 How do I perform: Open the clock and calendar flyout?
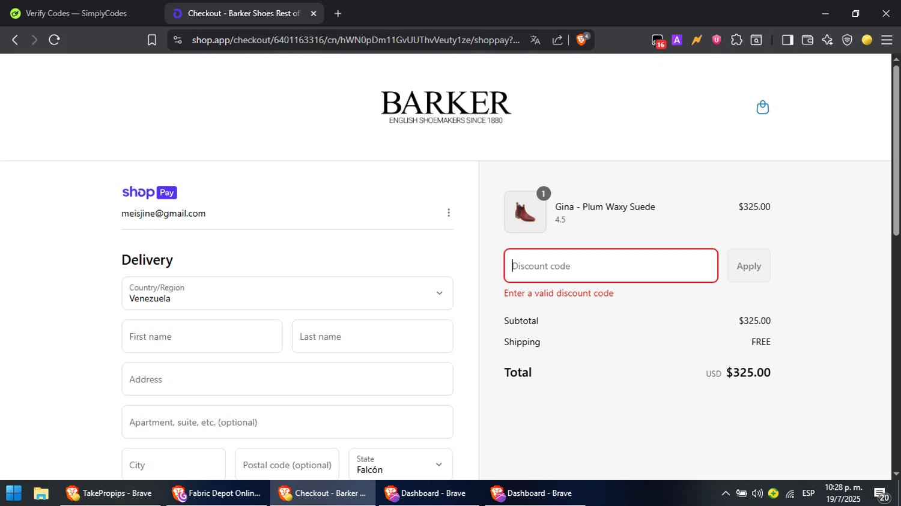coord(843,493)
